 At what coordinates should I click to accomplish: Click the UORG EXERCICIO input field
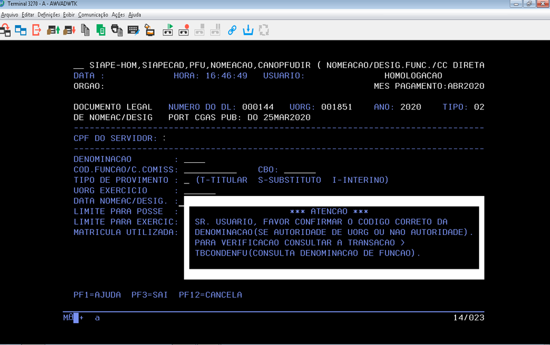199,191
